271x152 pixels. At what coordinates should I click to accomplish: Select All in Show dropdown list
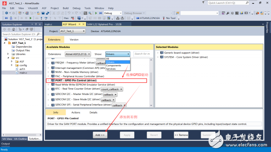coord(118,59)
